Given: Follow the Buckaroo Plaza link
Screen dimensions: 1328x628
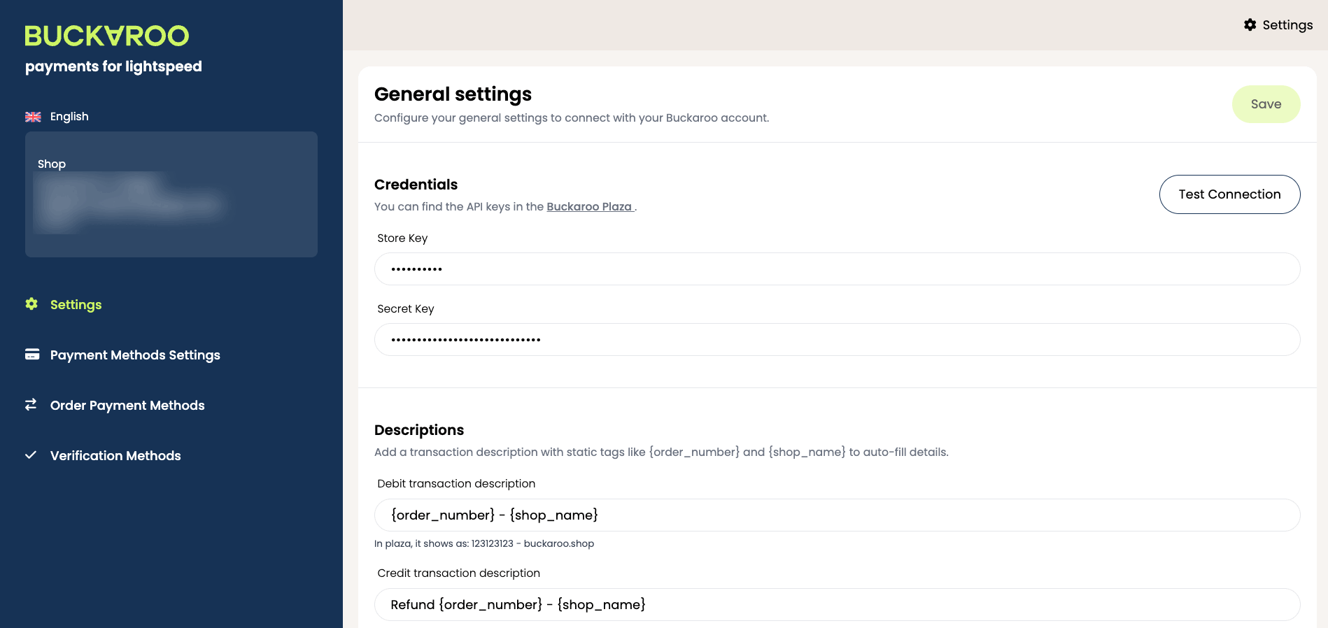Looking at the screenshot, I should coord(590,207).
